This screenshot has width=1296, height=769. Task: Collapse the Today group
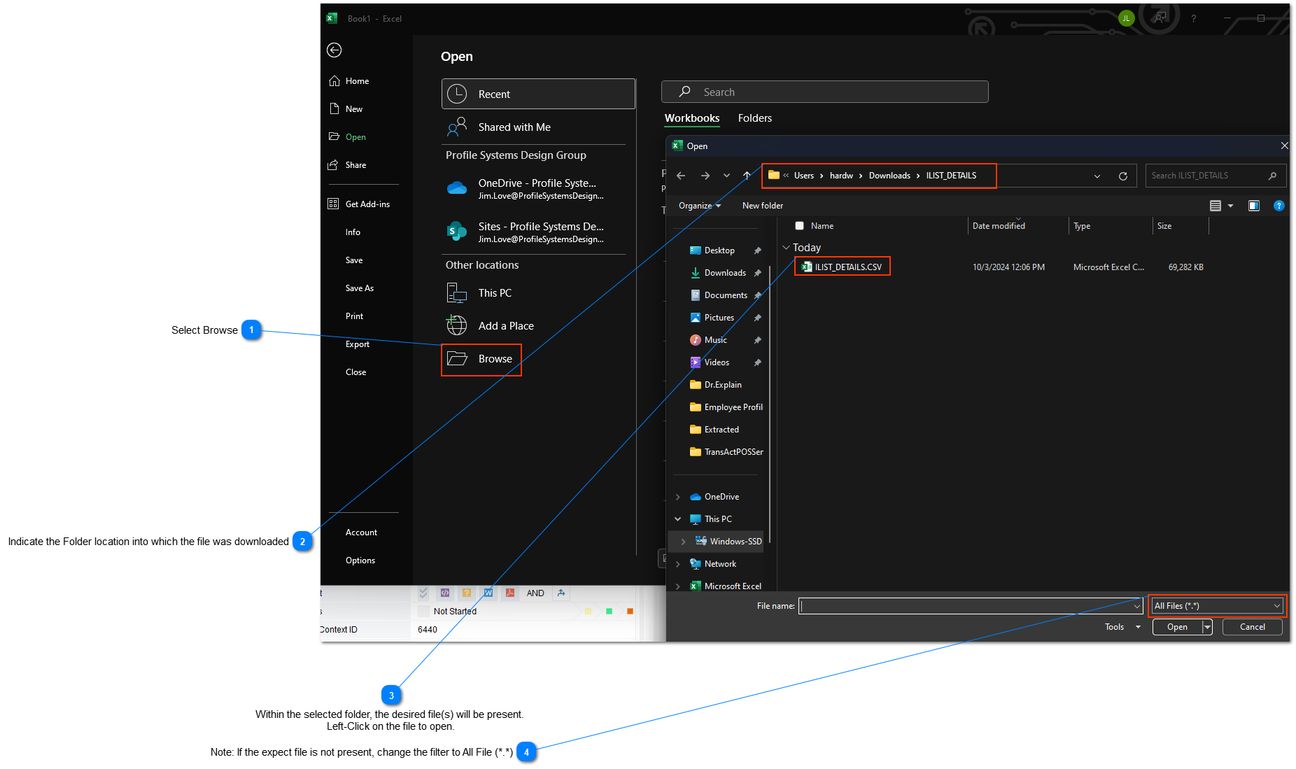click(x=786, y=248)
